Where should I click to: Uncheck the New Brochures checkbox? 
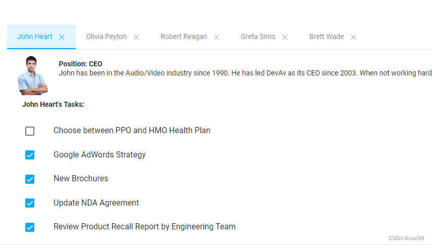30,179
